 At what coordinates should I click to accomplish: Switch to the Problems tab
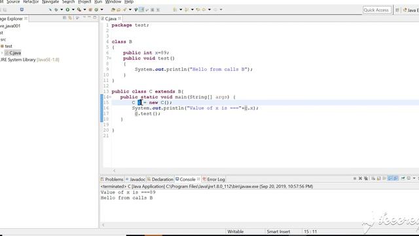[112, 179]
